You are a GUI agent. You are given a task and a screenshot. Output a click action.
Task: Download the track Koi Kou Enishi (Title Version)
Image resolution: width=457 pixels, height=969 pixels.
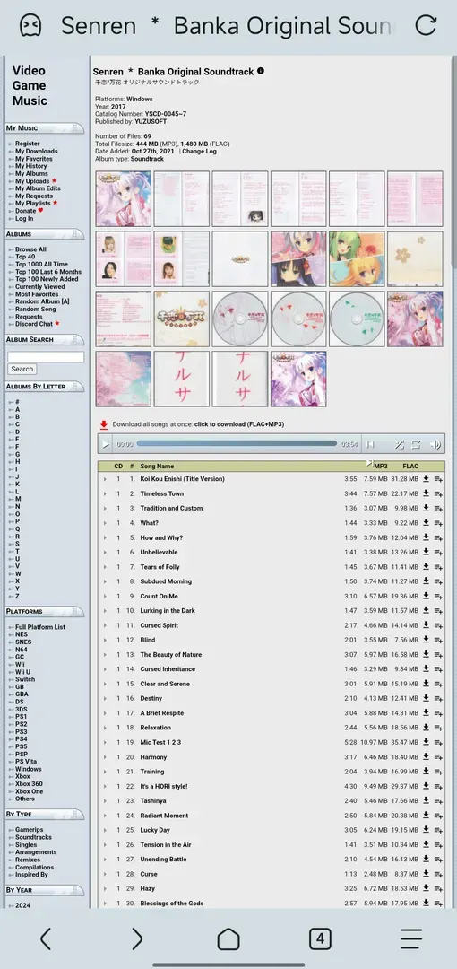[427, 479]
